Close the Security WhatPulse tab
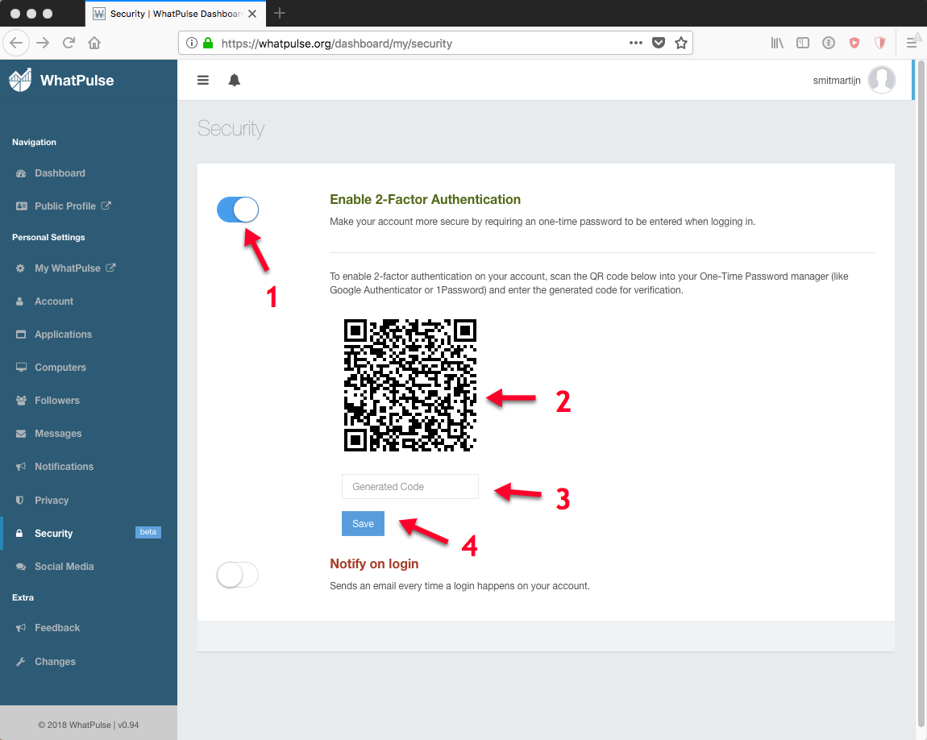 pyautogui.click(x=252, y=14)
